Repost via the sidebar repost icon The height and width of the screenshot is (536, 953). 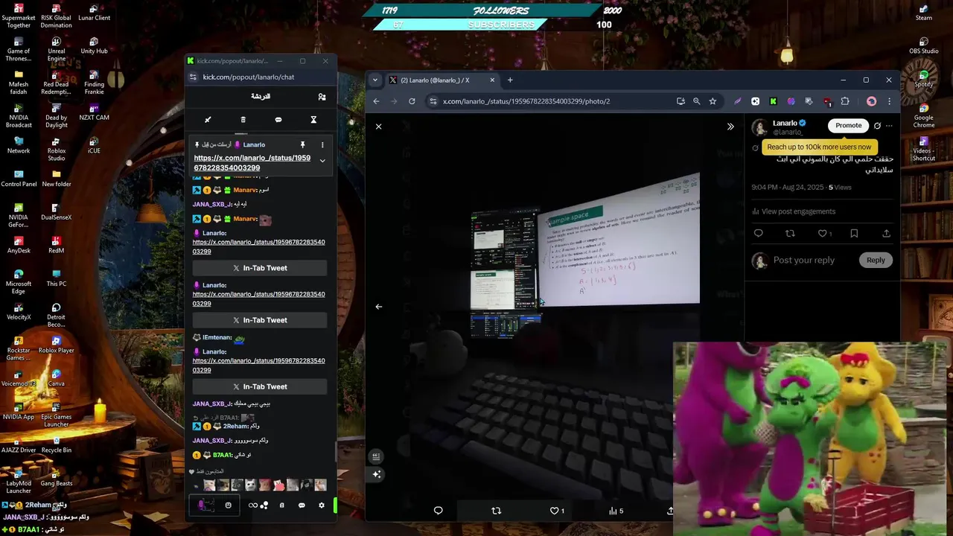point(790,233)
